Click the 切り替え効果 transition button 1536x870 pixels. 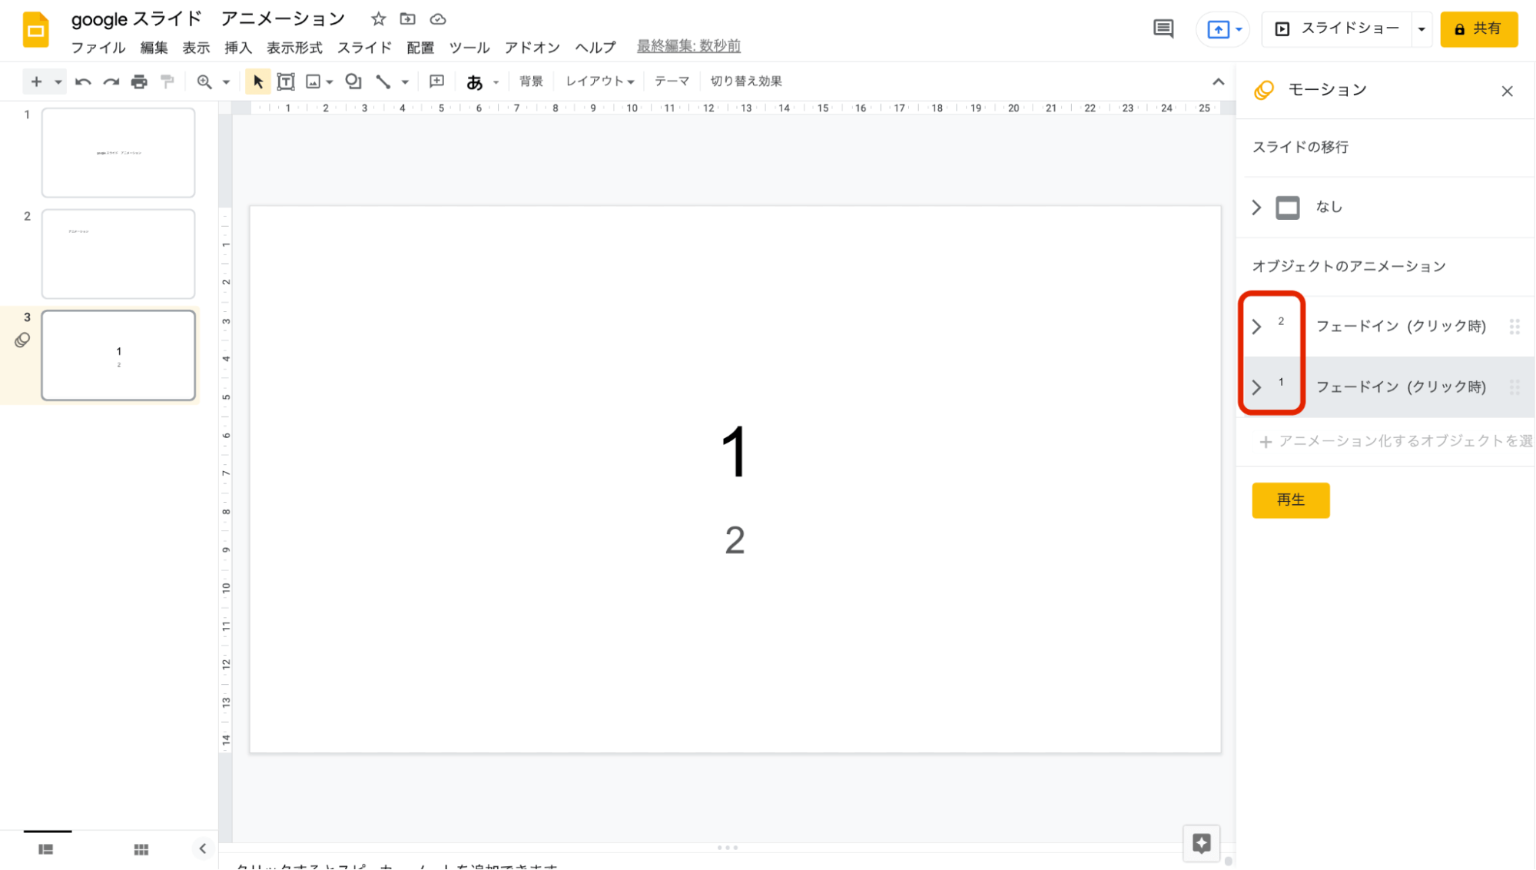pyautogui.click(x=746, y=81)
